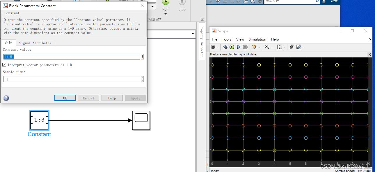Click Help button in Block Parameters dialog
Image resolution: width=375 pixels, height=172 pixels.
[x=112, y=98]
